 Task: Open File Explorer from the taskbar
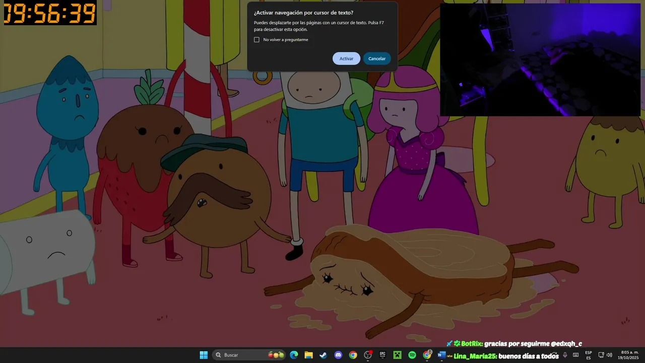tap(308, 355)
